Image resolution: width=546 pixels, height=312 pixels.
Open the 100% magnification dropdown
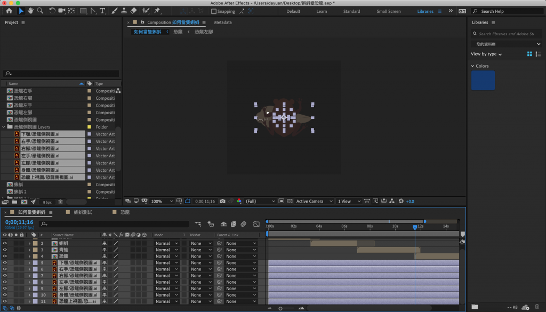[x=162, y=201]
